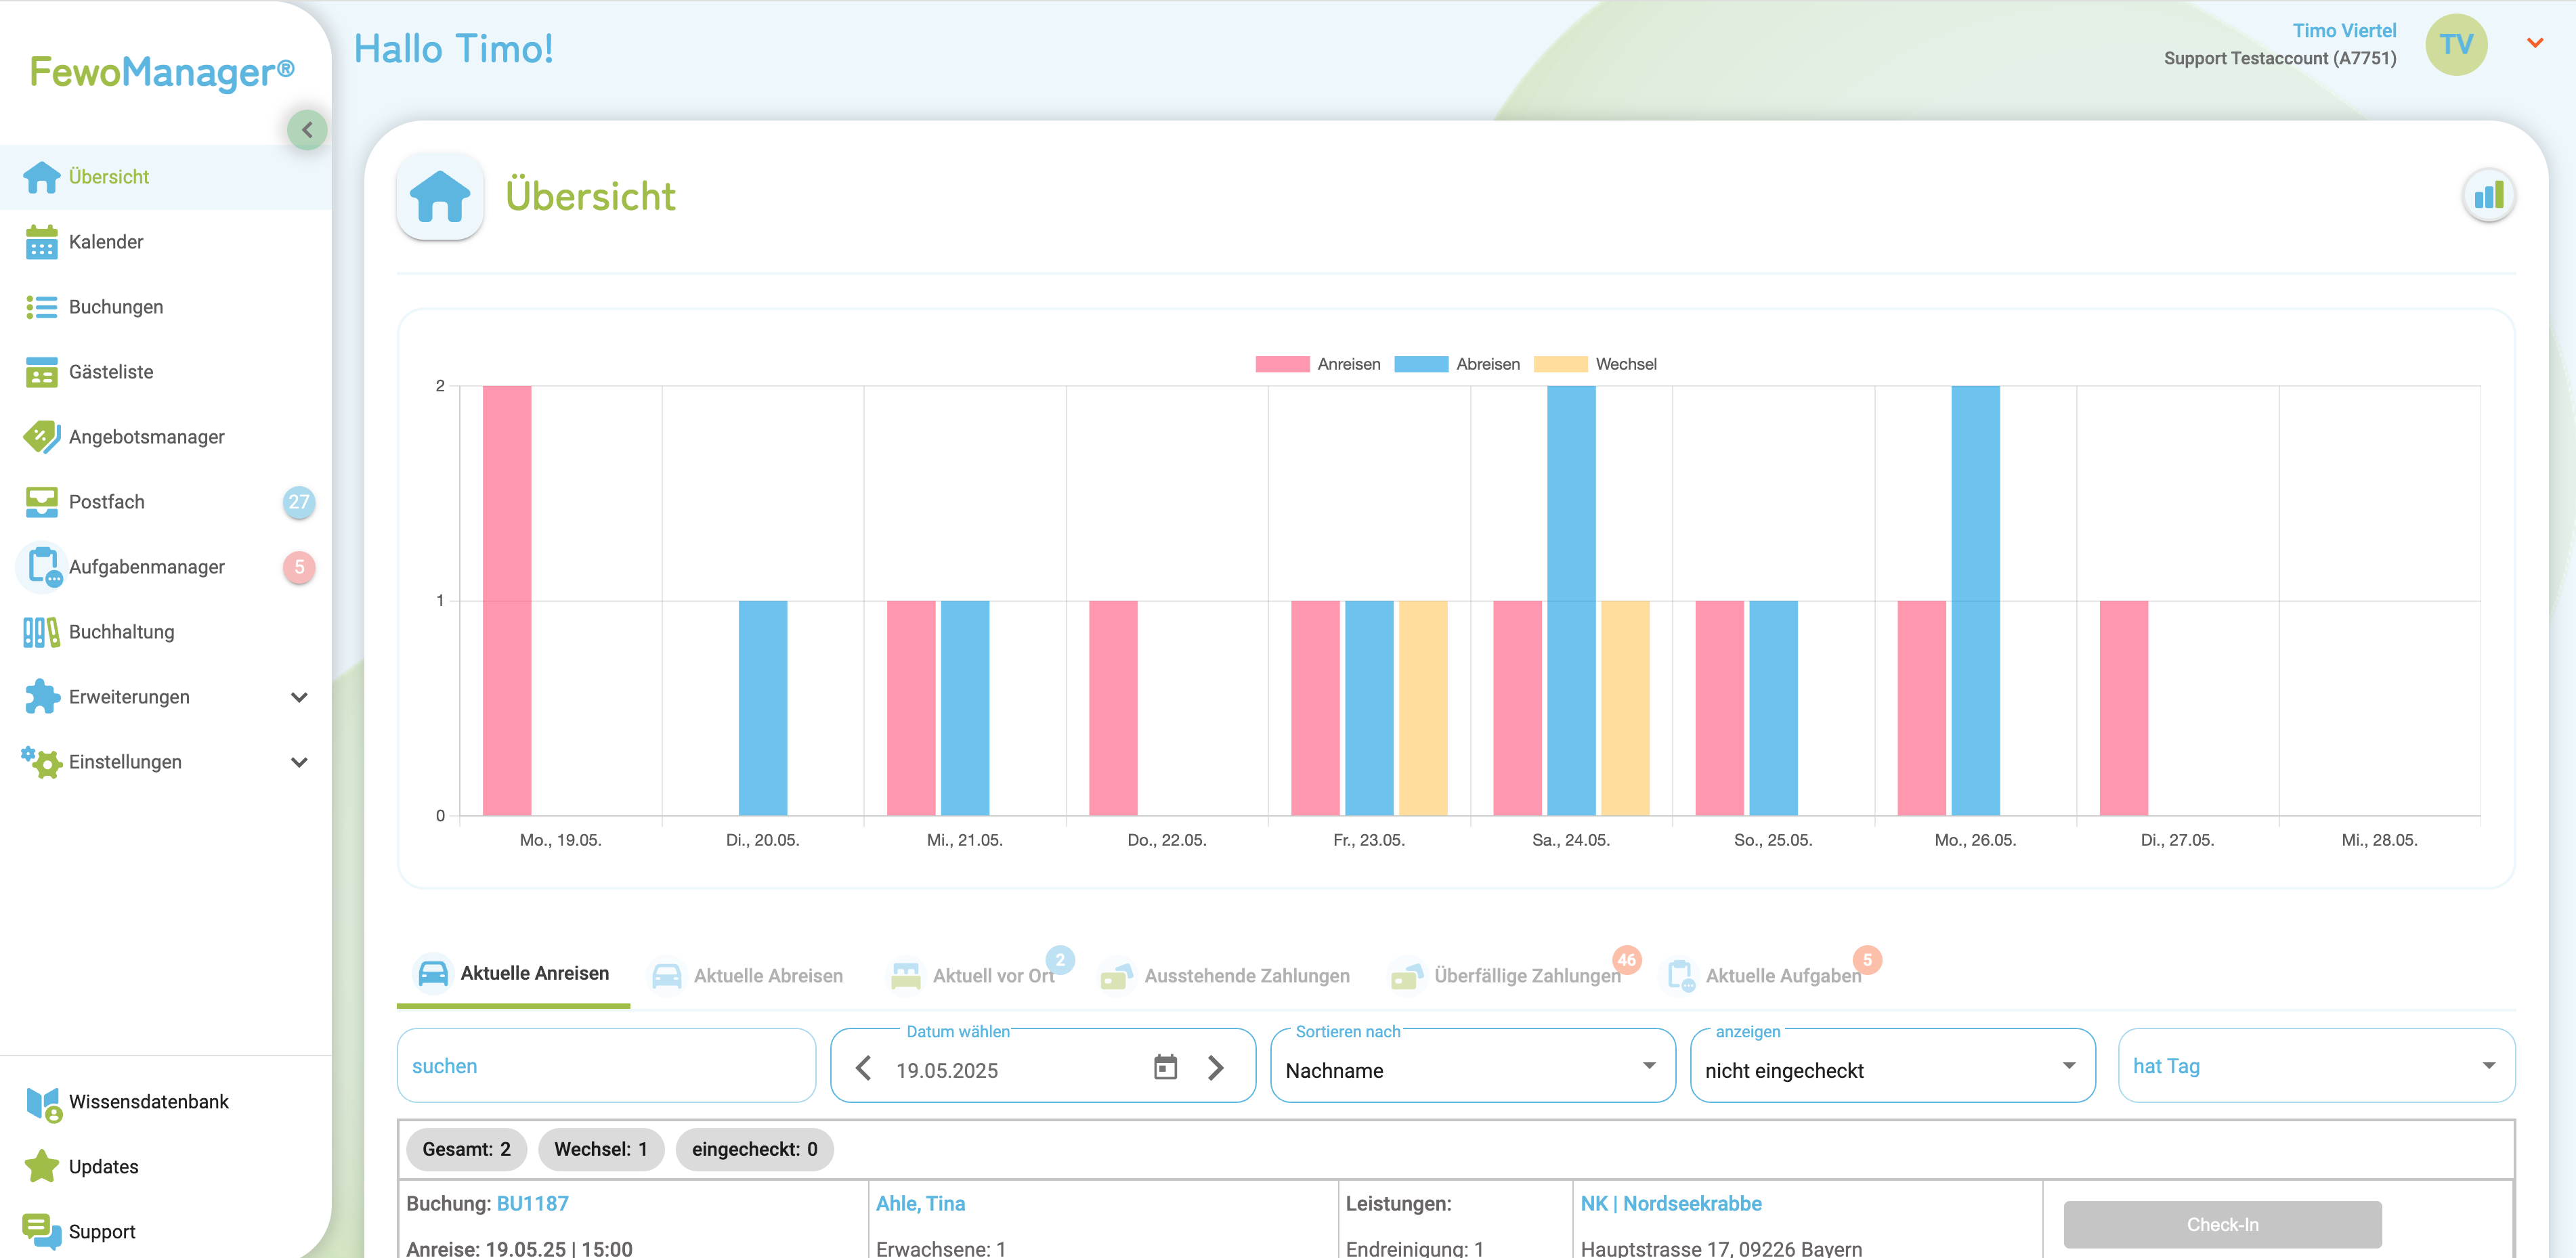Open the Gästeliste
The height and width of the screenshot is (1258, 2576).
(112, 371)
